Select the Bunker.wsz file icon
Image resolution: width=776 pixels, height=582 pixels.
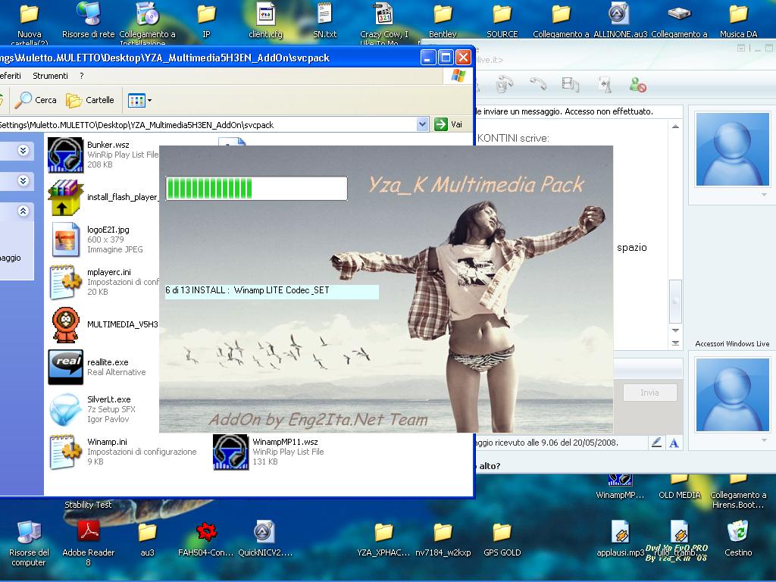pyautogui.click(x=66, y=154)
